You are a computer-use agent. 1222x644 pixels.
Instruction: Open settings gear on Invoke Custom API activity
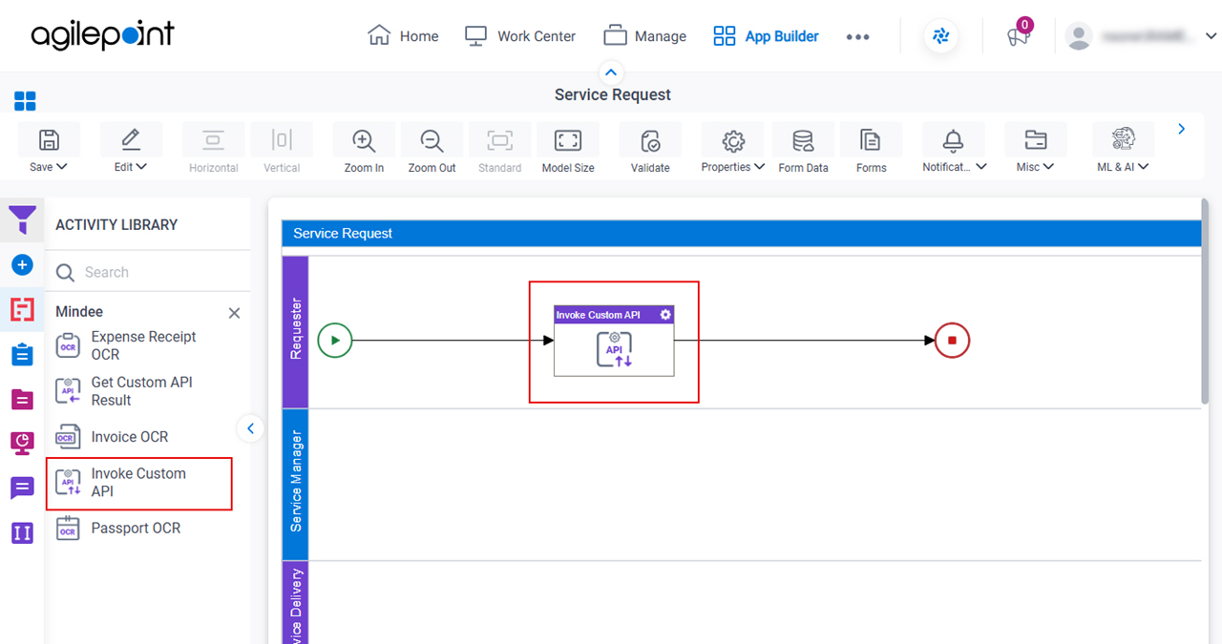[665, 315]
